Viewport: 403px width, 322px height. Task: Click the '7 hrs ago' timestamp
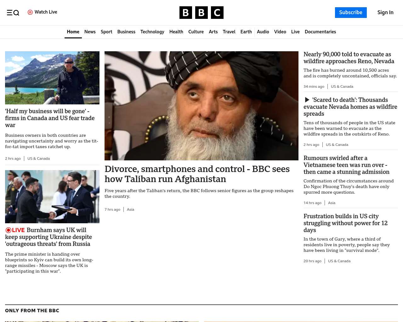tap(112, 209)
